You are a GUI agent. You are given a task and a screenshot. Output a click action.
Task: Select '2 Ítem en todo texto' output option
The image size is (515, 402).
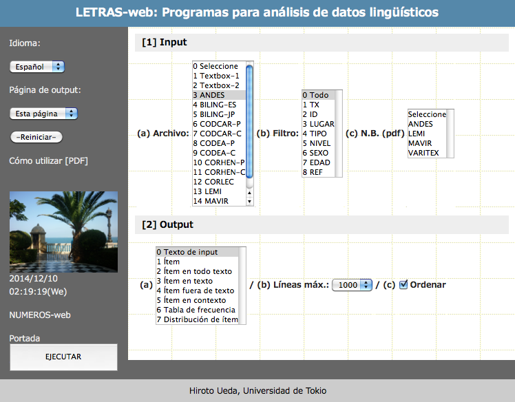tap(197, 271)
